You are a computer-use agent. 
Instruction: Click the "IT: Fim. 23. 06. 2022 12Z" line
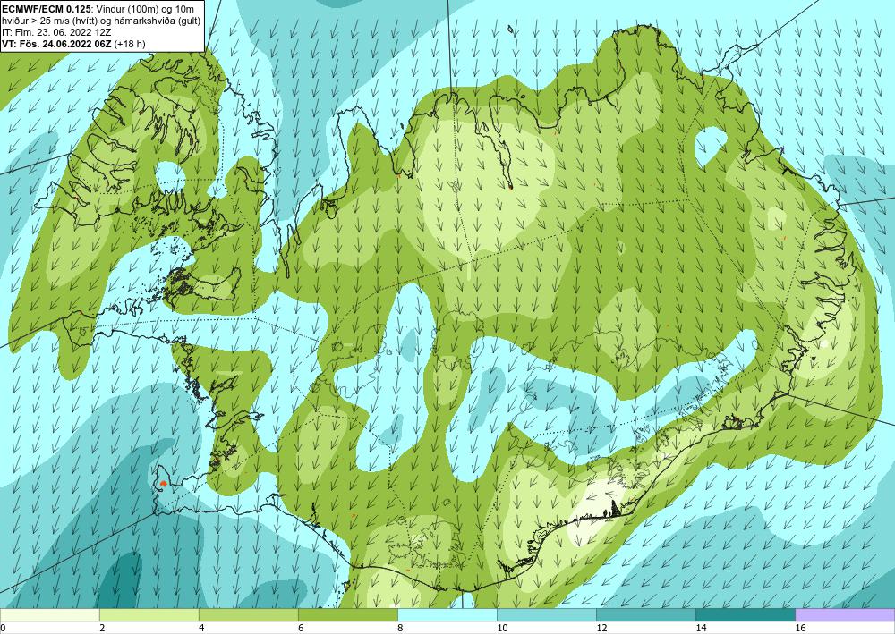pos(55,32)
